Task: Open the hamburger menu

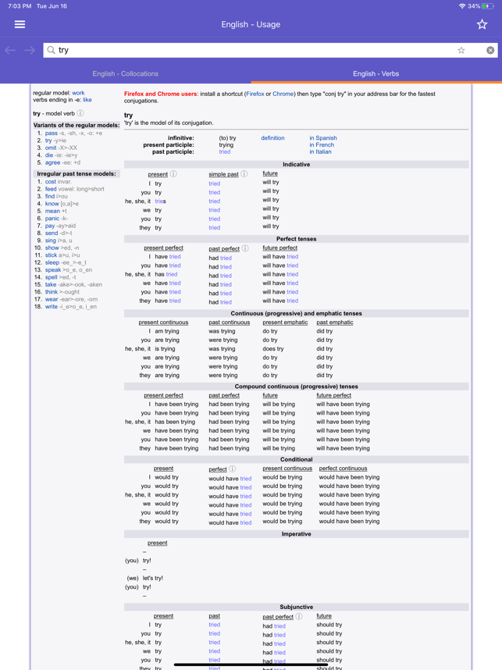Action: [20, 24]
